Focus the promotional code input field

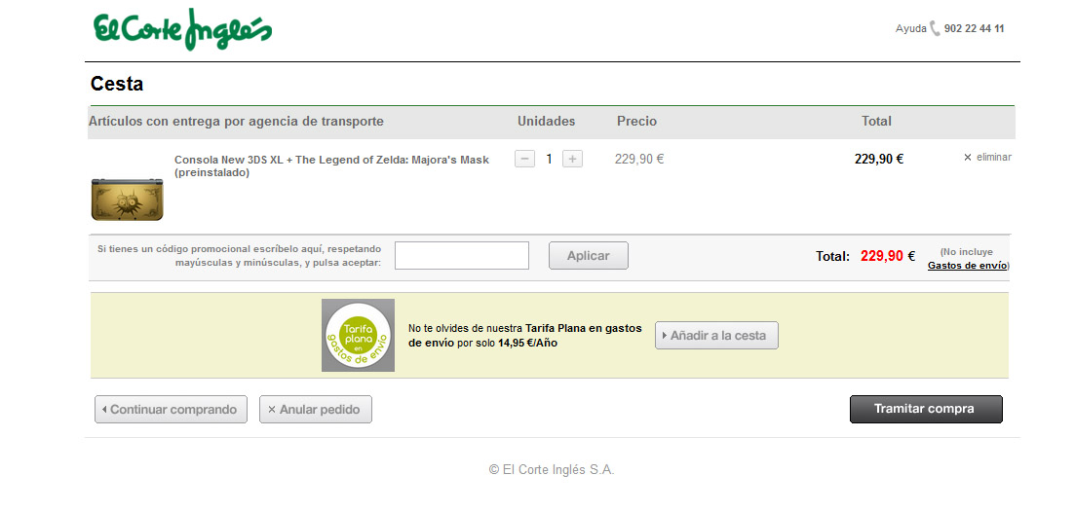[x=462, y=255]
